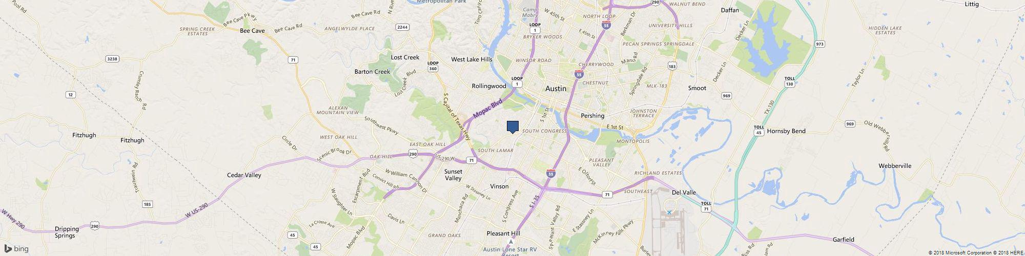Click the Austin city label

[x=556, y=89]
